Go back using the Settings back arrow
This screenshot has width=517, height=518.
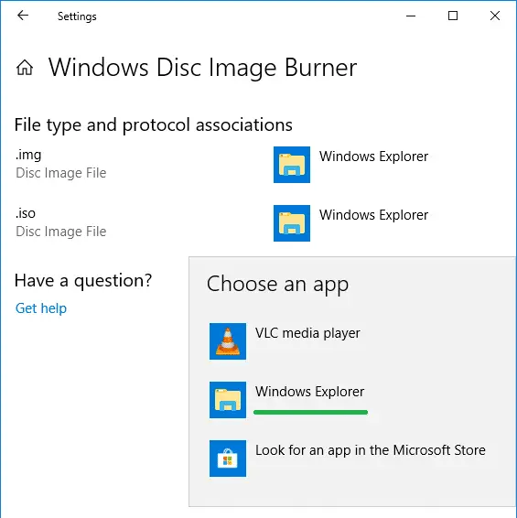tap(23, 16)
